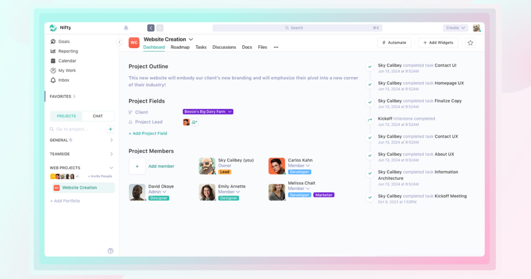Screen dimensions: 531x279
Task: Expand the Teamside projects group
Action: (111, 154)
